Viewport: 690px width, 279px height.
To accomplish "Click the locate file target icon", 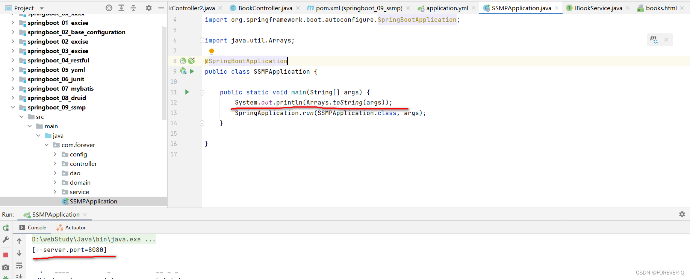I will pyautogui.click(x=109, y=8).
